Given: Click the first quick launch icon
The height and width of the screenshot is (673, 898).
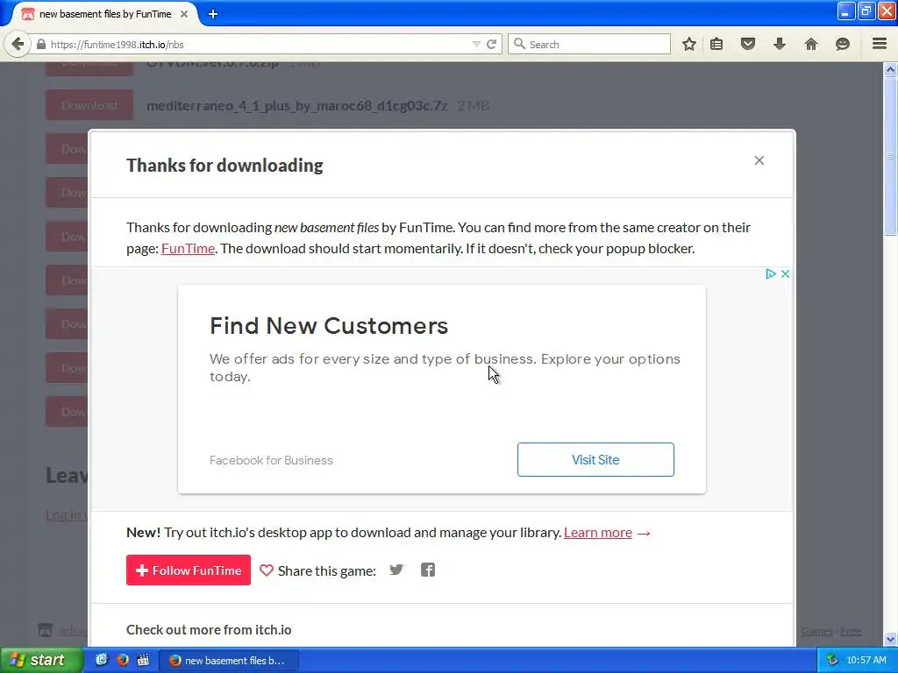Looking at the screenshot, I should [102, 660].
